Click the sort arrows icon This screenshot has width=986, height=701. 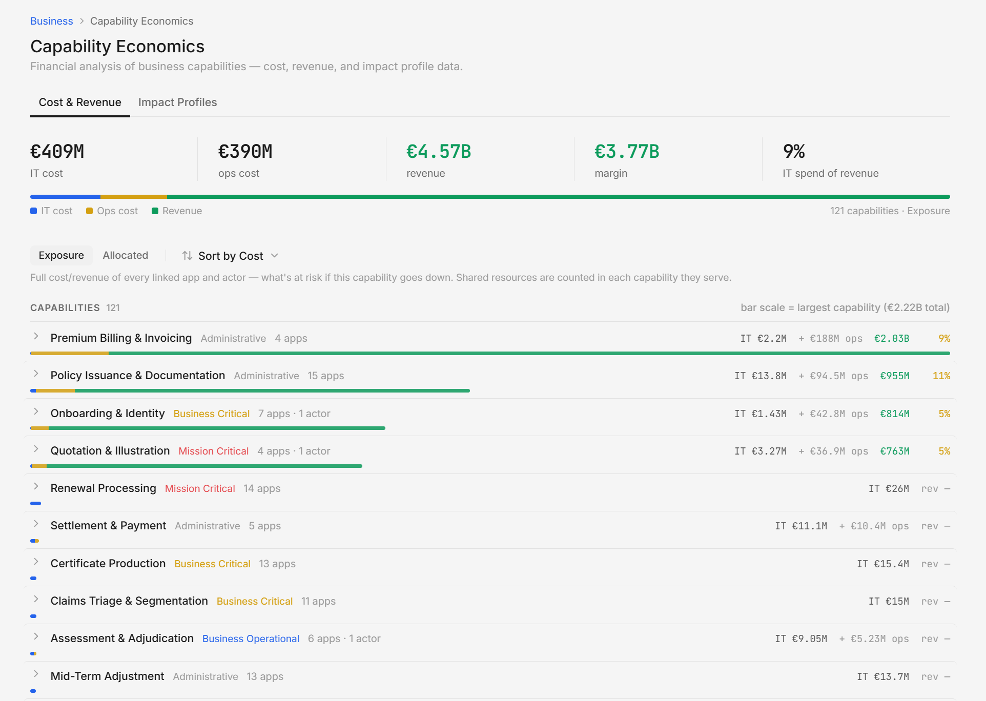[x=187, y=255]
